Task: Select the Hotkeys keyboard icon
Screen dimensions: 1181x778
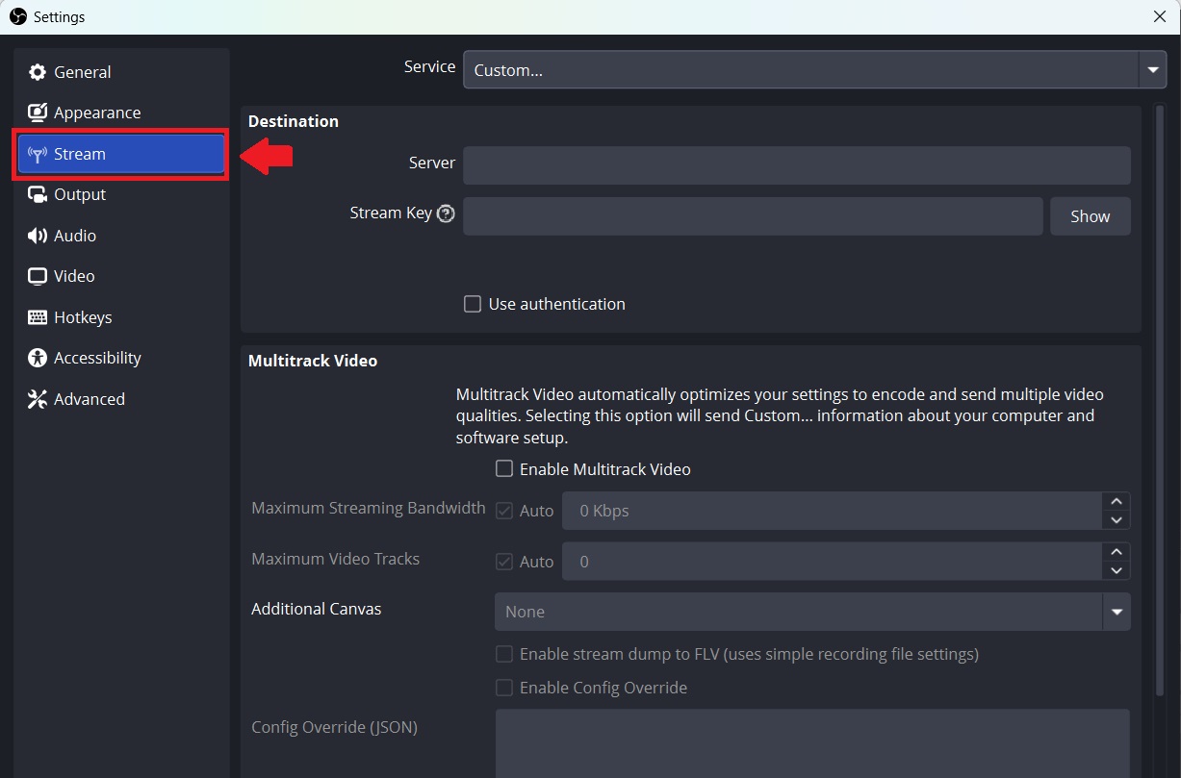Action: (38, 317)
